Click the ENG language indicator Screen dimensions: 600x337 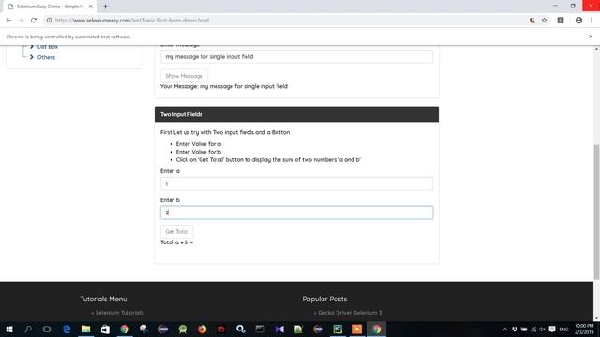tap(563, 330)
